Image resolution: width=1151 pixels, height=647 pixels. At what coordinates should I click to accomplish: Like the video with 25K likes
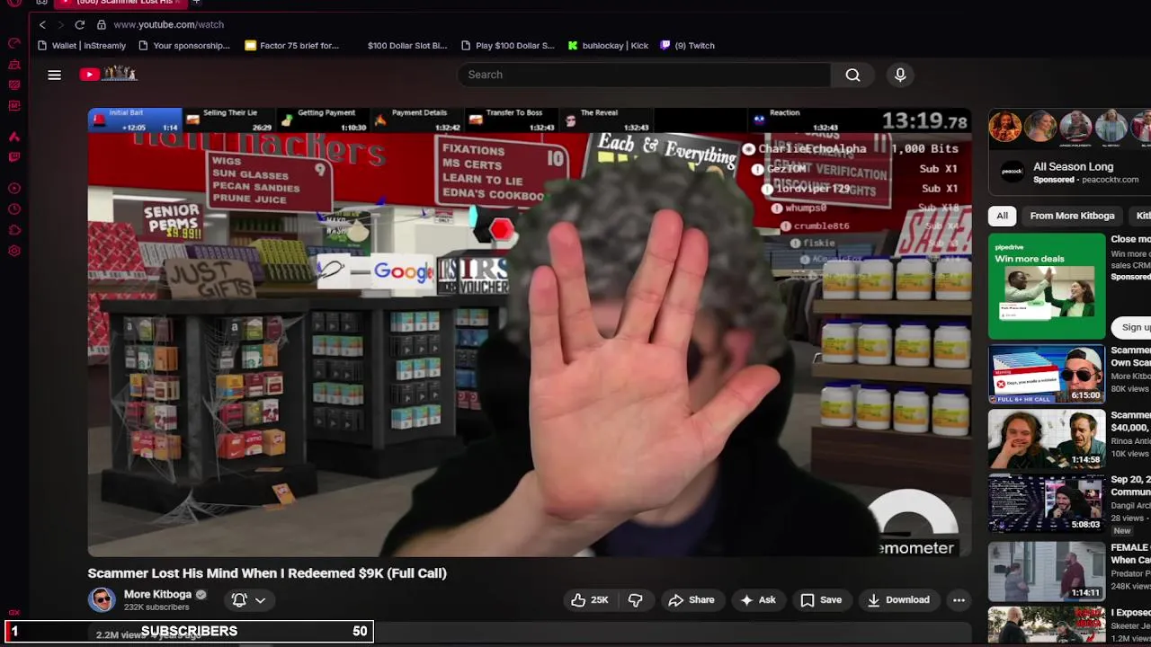click(x=590, y=599)
